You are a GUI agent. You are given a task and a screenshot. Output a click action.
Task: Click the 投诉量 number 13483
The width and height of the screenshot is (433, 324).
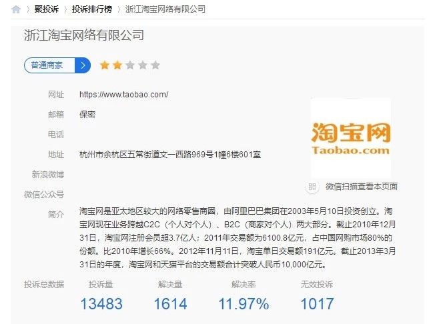coord(101,304)
